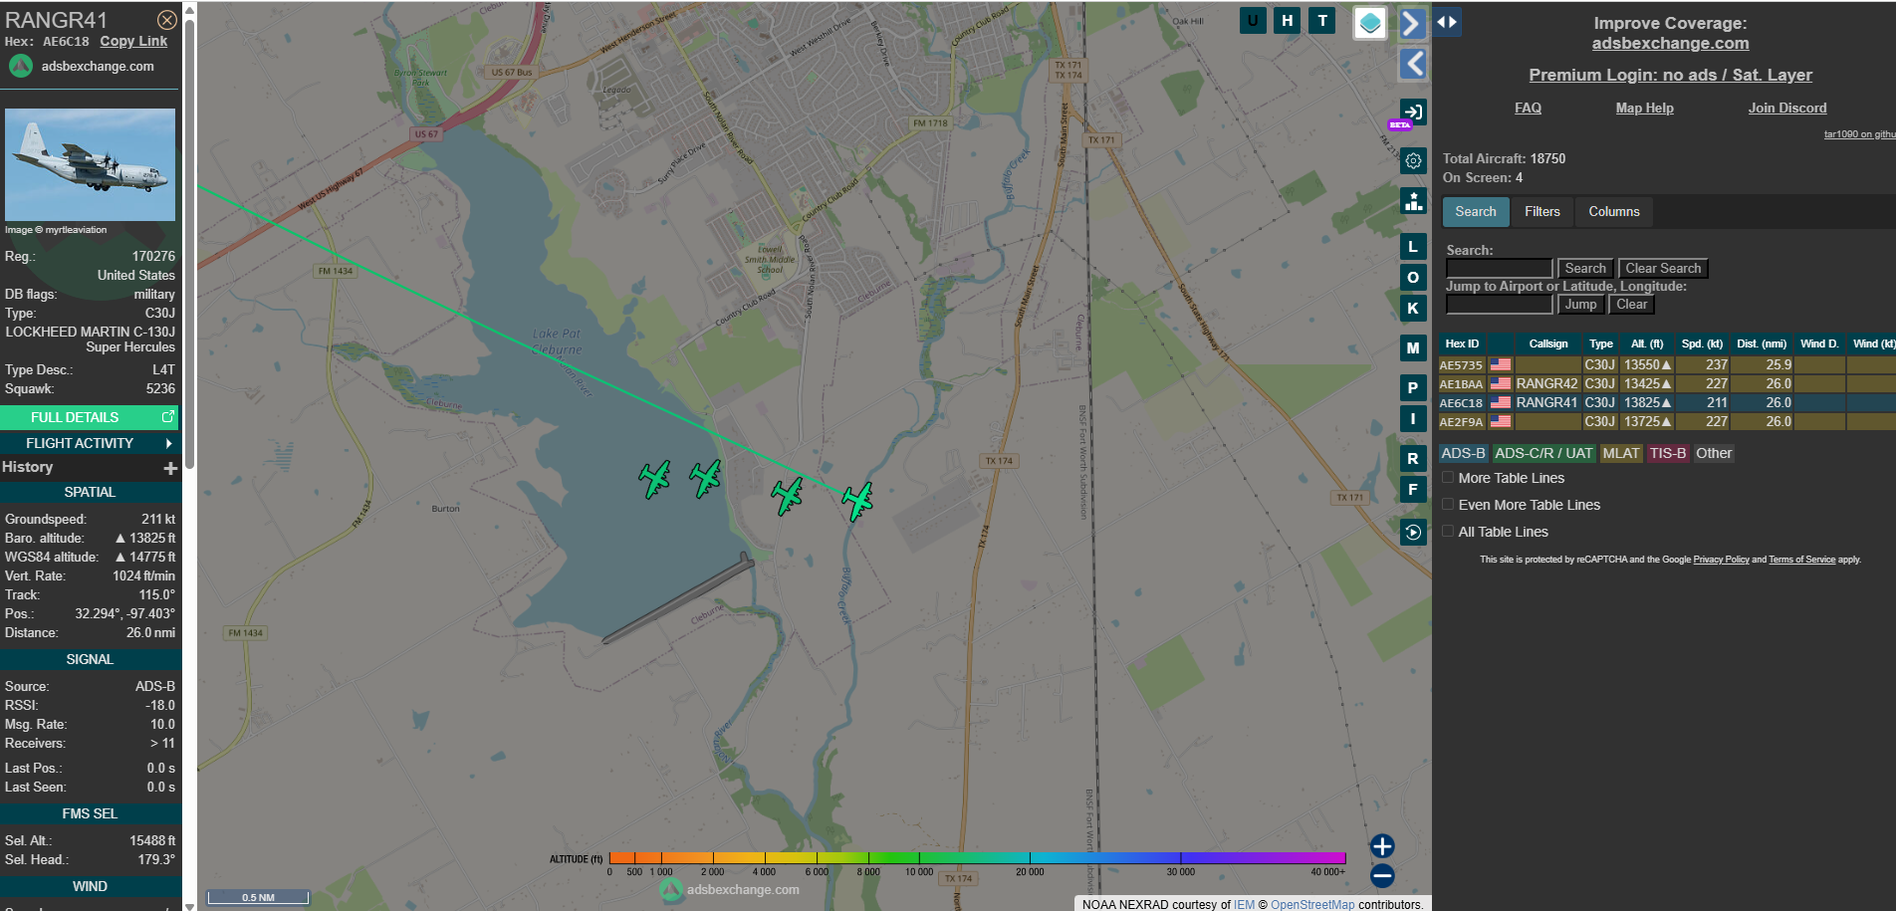This screenshot has width=1896, height=911.
Task: Toggle the P map option button
Action: click(1413, 388)
